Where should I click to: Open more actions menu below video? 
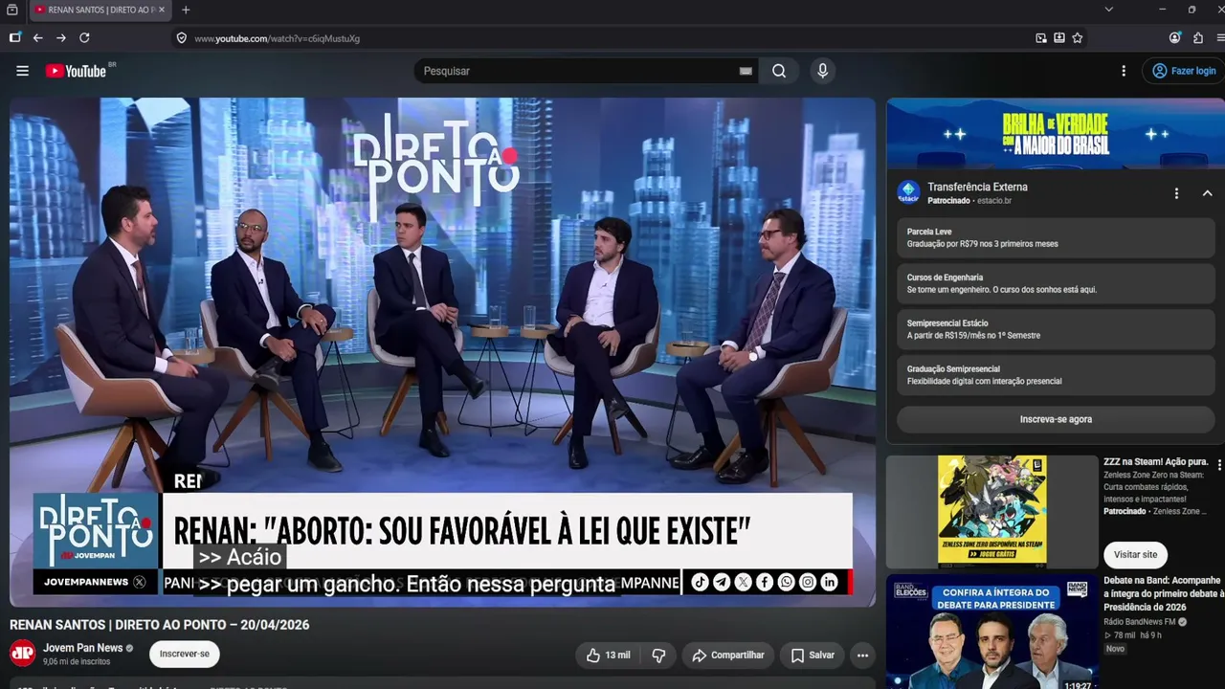[862, 656]
